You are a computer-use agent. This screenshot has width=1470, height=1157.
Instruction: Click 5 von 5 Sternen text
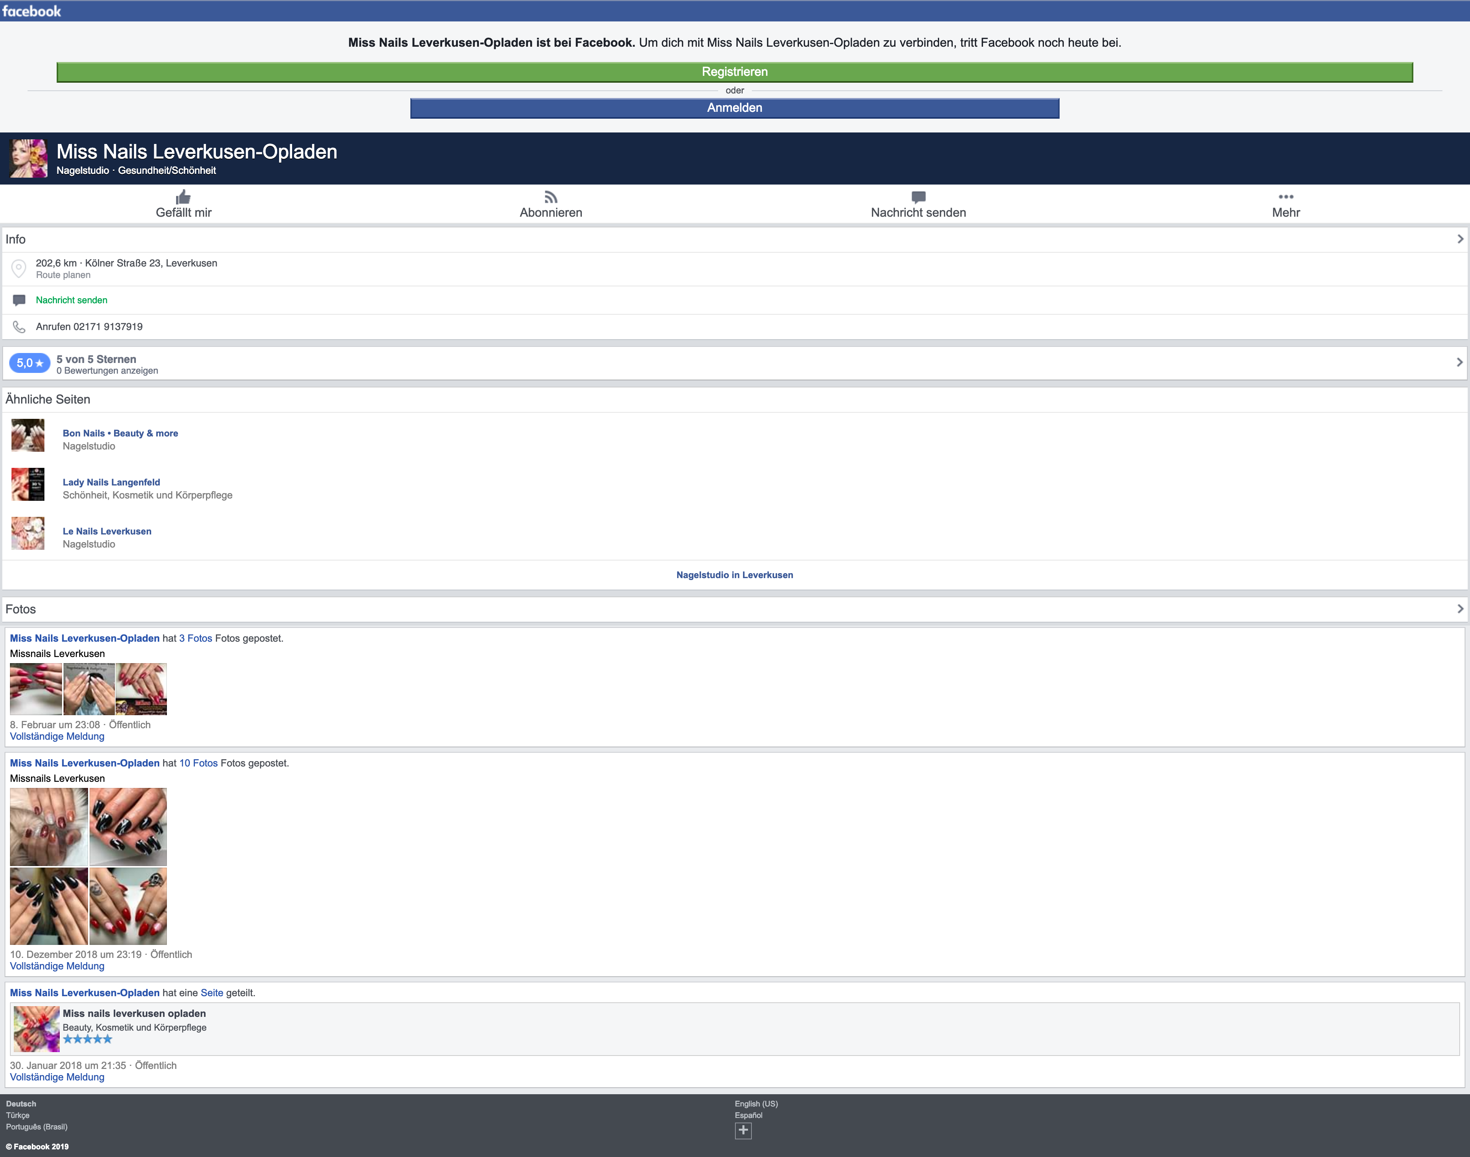pyautogui.click(x=96, y=359)
